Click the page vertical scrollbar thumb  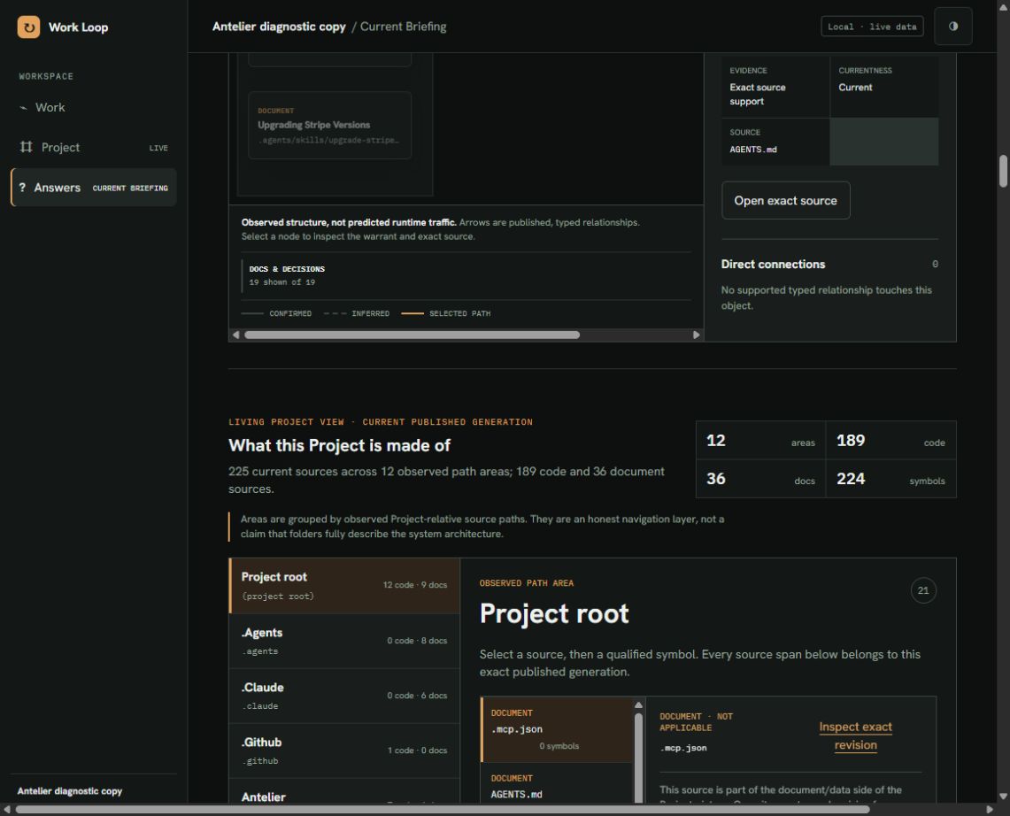pyautogui.click(x=1003, y=171)
